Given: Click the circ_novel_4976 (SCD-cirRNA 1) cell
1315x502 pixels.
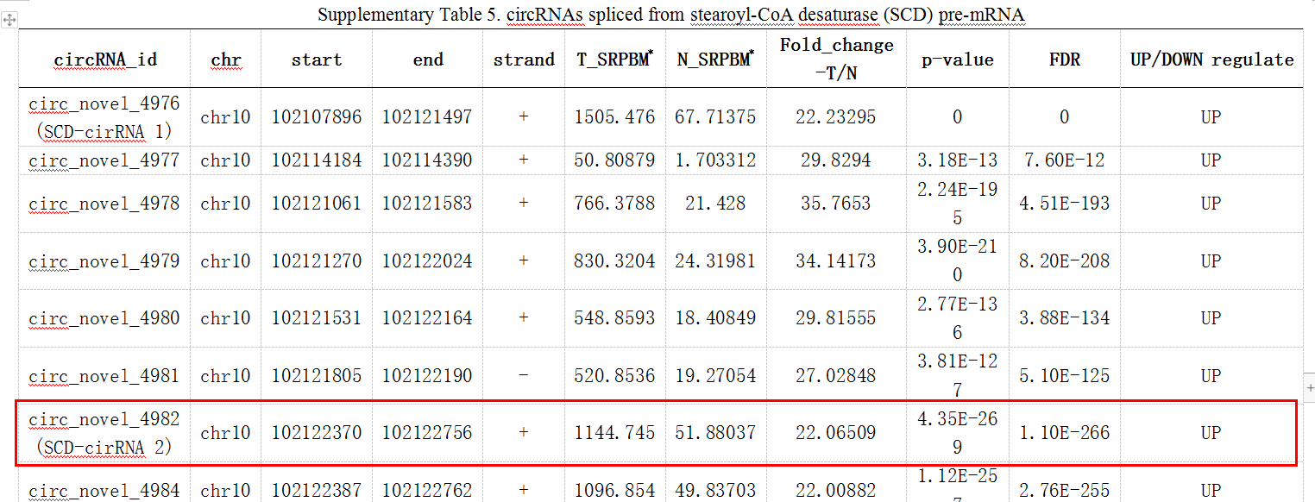Looking at the screenshot, I should coord(104,117).
